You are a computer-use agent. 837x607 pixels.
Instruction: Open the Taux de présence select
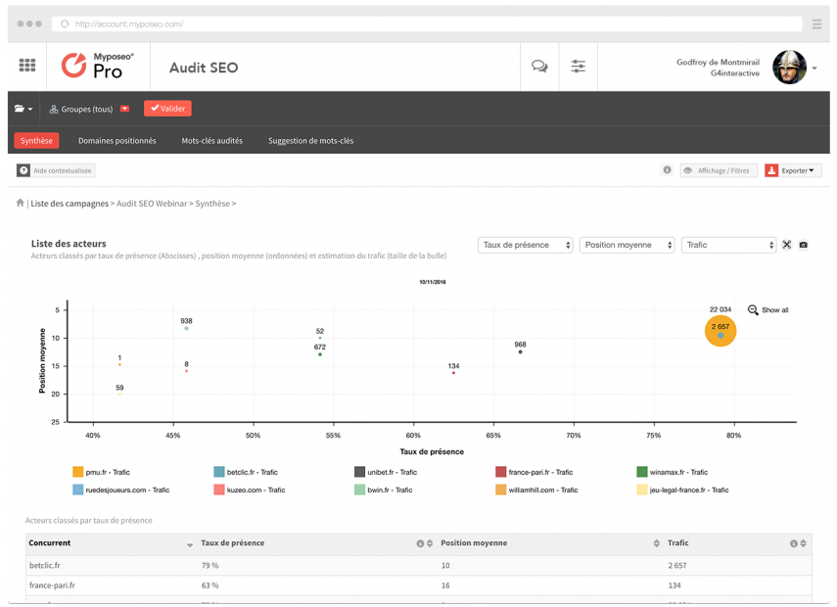(526, 245)
